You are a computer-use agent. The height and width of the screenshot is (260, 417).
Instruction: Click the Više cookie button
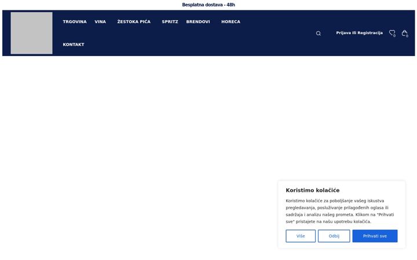click(301, 236)
